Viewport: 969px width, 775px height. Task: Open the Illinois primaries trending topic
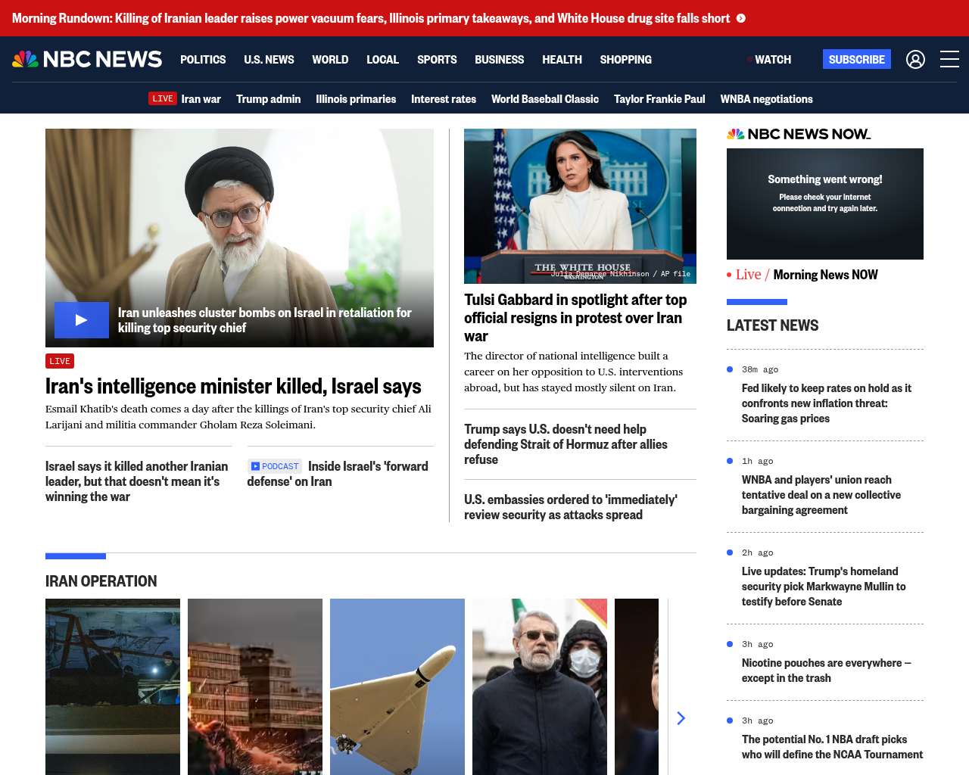356,98
